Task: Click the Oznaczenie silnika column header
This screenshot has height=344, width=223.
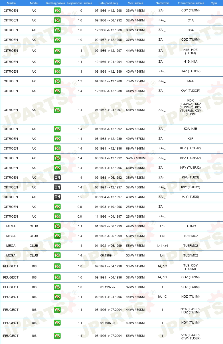Action: [x=191, y=3]
